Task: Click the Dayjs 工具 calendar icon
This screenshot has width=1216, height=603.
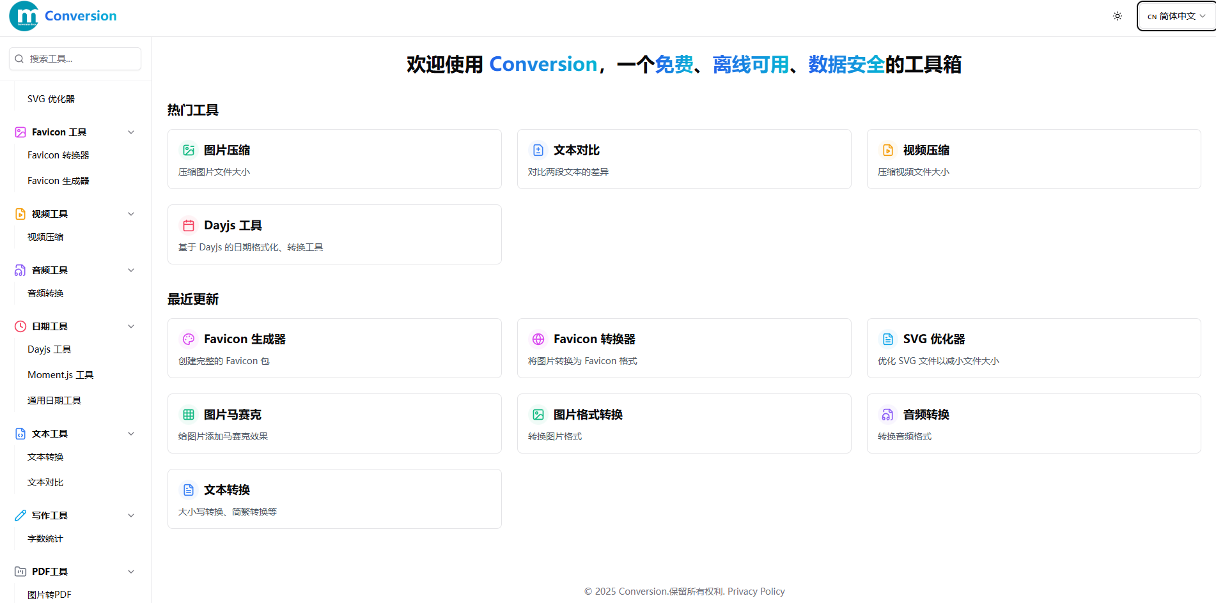Action: (x=189, y=225)
